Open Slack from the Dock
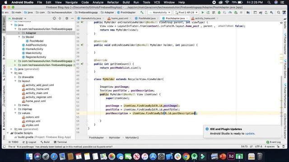Image resolution: width=289 pixels, height=162 pixels. [x=178, y=157]
